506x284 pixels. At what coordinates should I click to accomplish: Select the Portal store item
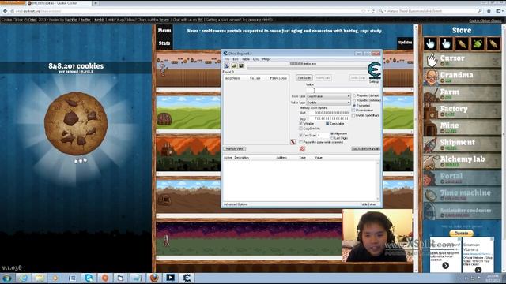click(462, 177)
